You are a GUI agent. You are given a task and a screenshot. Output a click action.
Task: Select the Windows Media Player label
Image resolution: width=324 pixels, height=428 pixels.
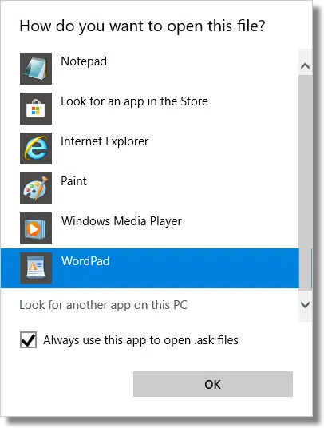pyautogui.click(x=121, y=221)
